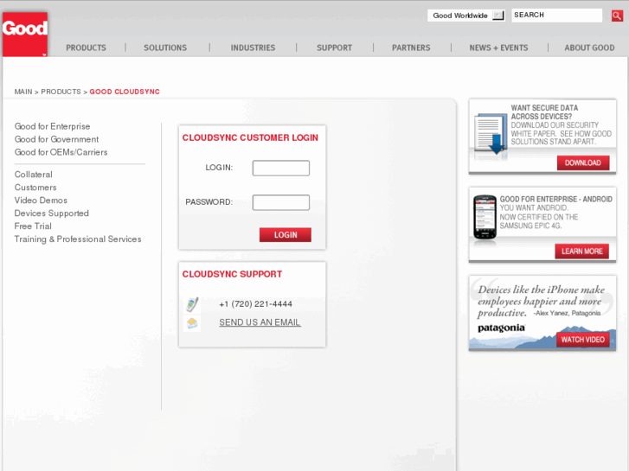629x471 pixels.
Task: Click the iPhone quote testimonial text
Action: 541,301
